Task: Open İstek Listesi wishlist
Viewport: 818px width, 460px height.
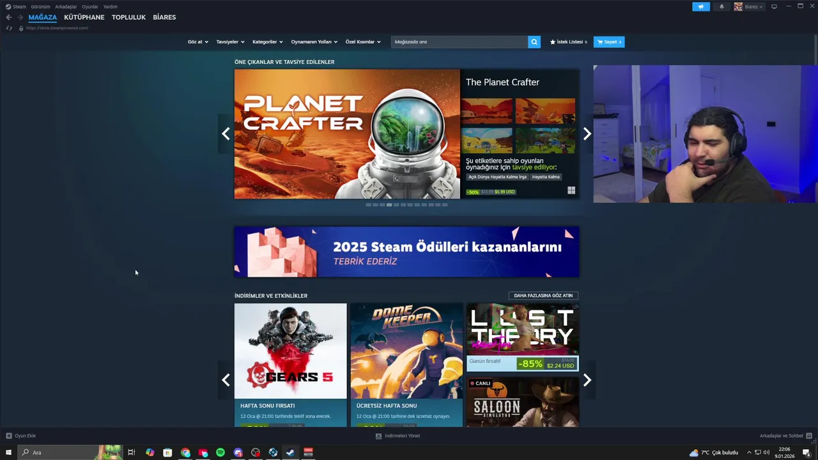Action: click(568, 42)
